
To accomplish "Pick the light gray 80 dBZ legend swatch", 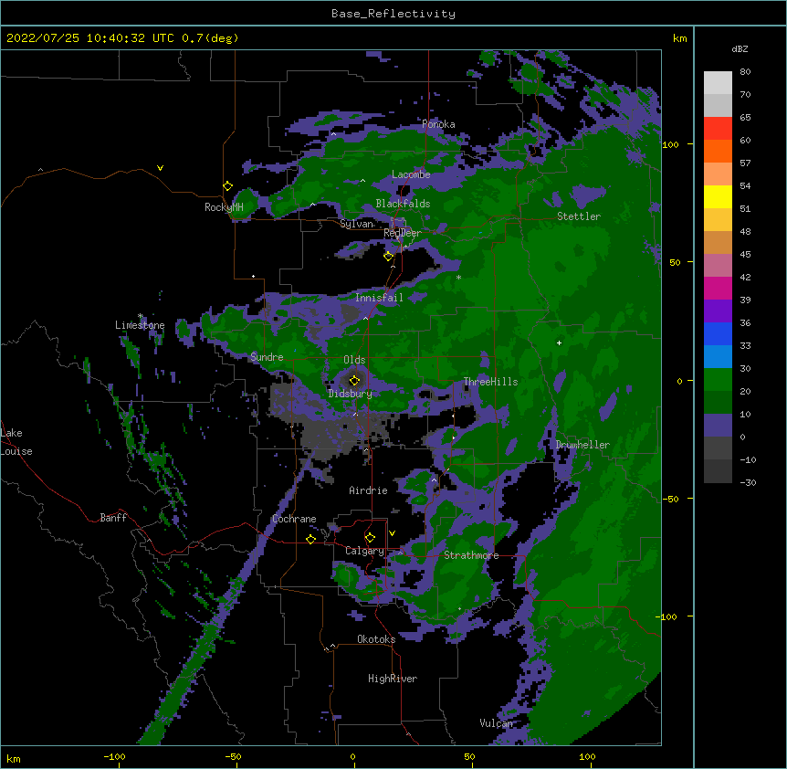I will 718,83.
